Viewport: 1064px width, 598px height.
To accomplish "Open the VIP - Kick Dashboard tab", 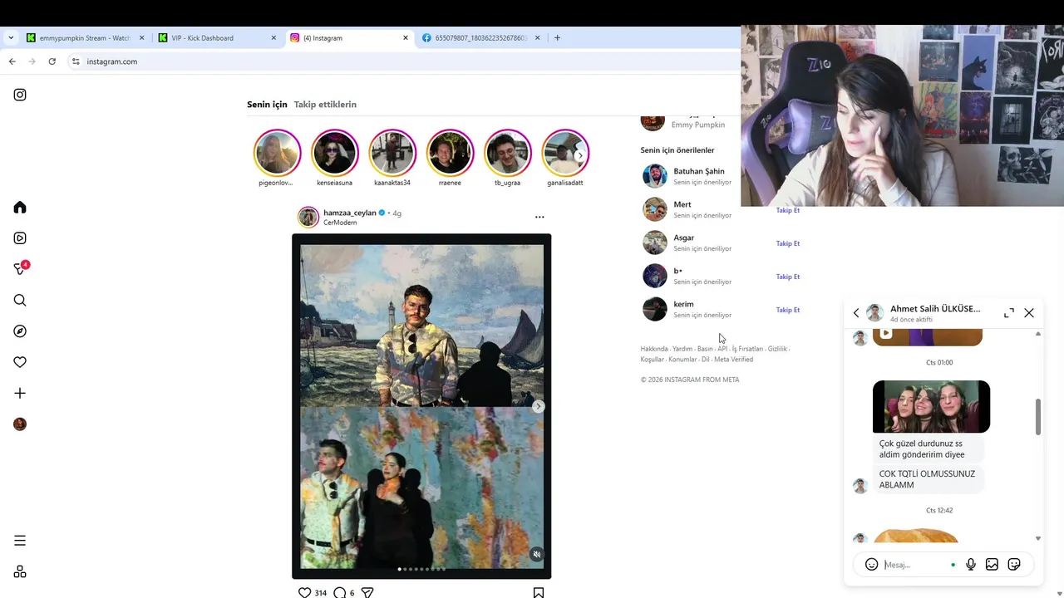I will click(218, 38).
